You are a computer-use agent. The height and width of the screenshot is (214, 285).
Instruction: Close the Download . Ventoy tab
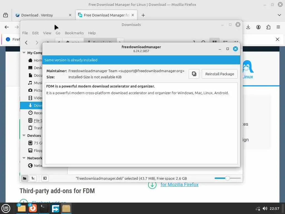click(x=70, y=15)
